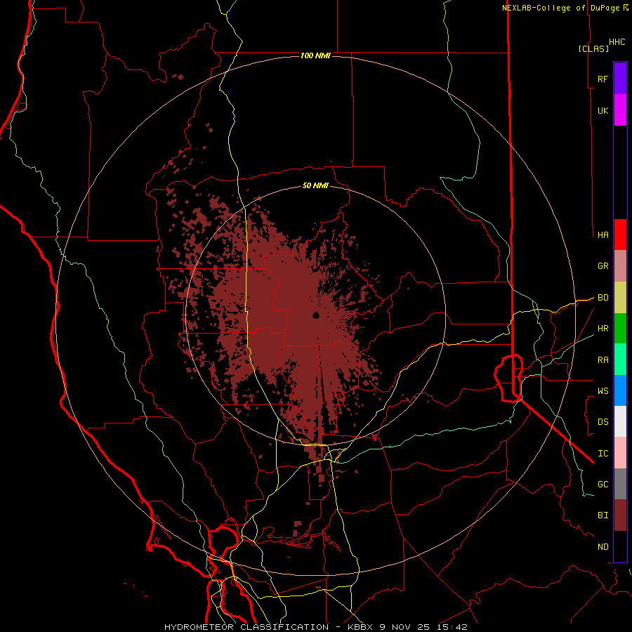The image size is (632, 632).
Task: Click the 50 NMI range ring label
Action: point(315,186)
